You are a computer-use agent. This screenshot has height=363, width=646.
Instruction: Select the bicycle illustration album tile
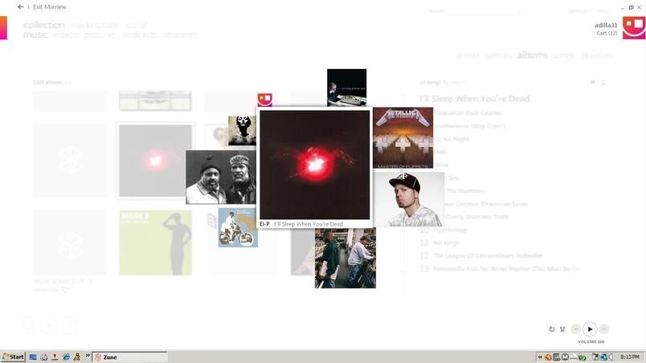(238, 227)
